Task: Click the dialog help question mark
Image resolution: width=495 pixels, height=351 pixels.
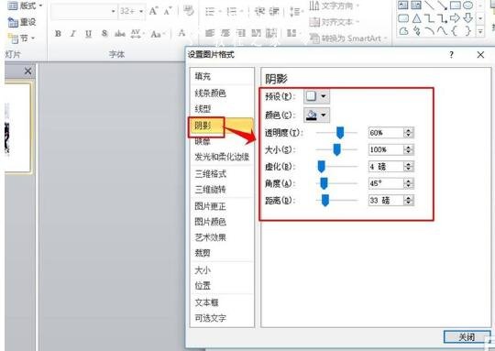Action: pos(451,55)
